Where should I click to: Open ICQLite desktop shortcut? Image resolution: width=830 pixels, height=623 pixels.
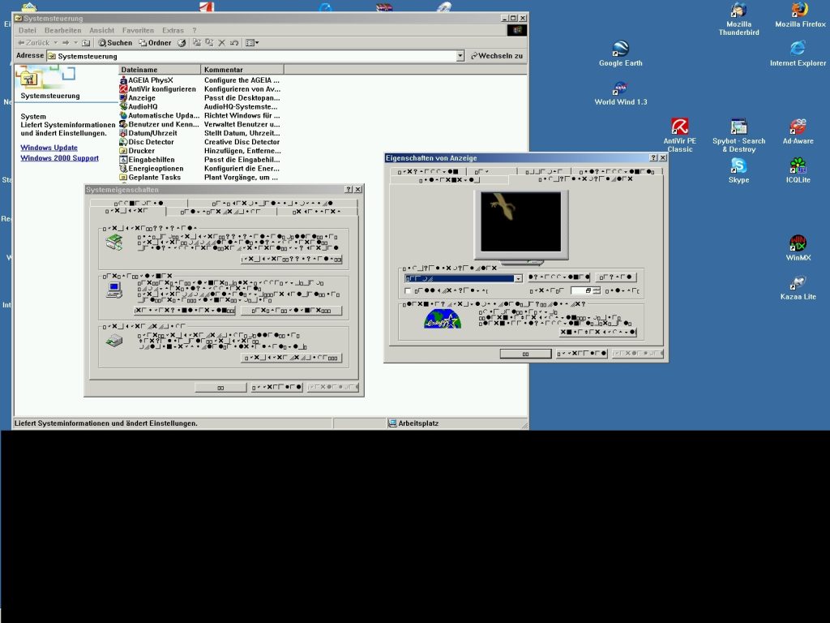click(798, 170)
